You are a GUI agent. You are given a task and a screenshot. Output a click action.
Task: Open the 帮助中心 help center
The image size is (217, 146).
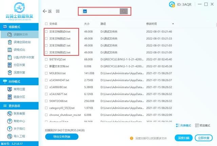coord(16,121)
